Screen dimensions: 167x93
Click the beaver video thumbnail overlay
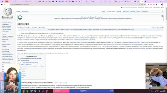pos(156,76)
